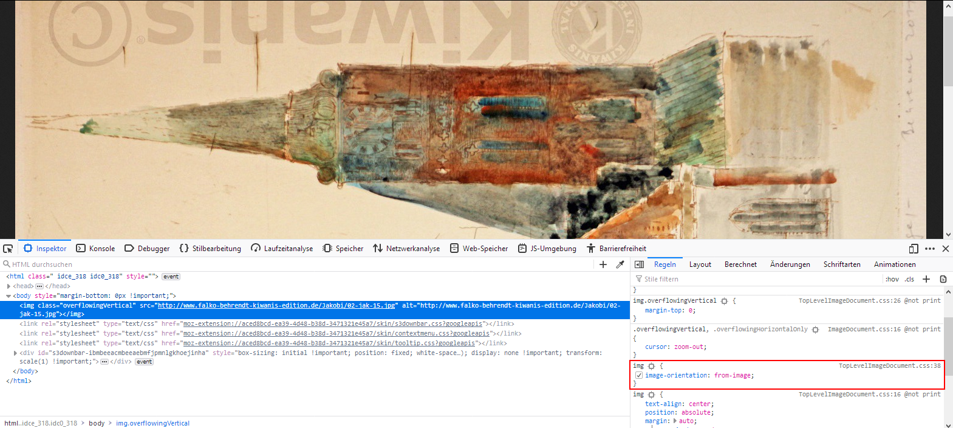Switch to the Speicher panel
The width and height of the screenshot is (953, 428).
coord(343,249)
